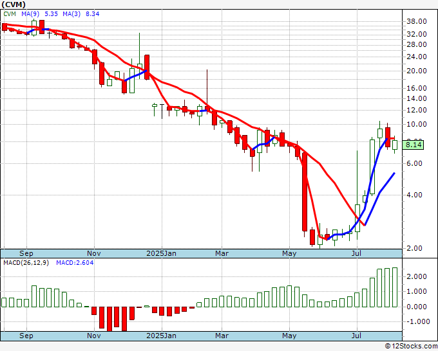Click the 2.000 MACD axis label

[417, 276]
